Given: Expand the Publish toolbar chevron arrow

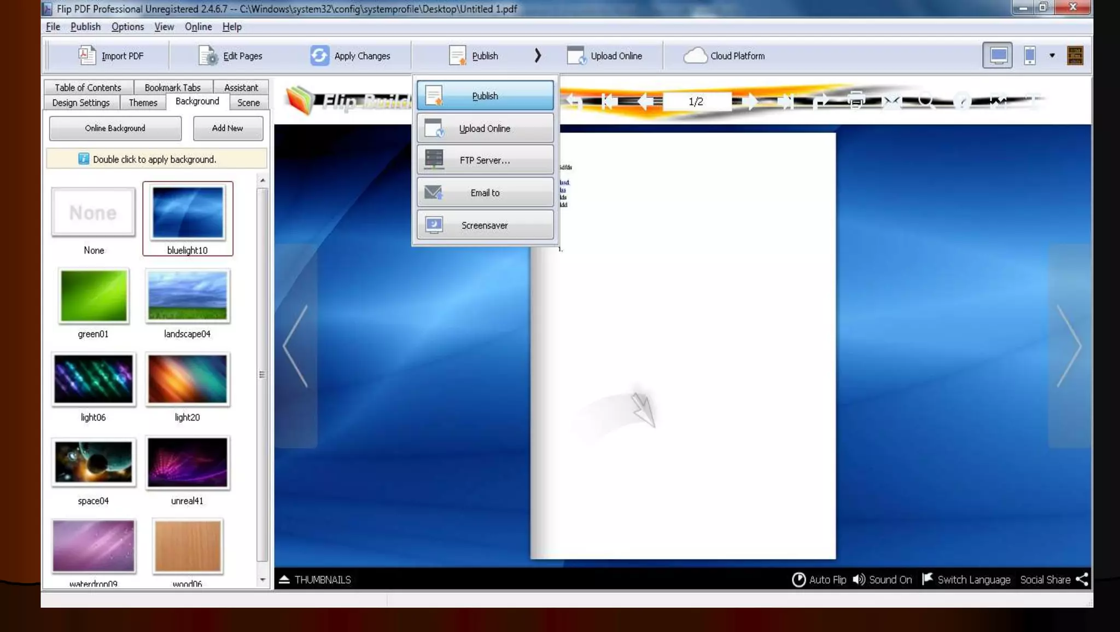Looking at the screenshot, I should tap(538, 55).
